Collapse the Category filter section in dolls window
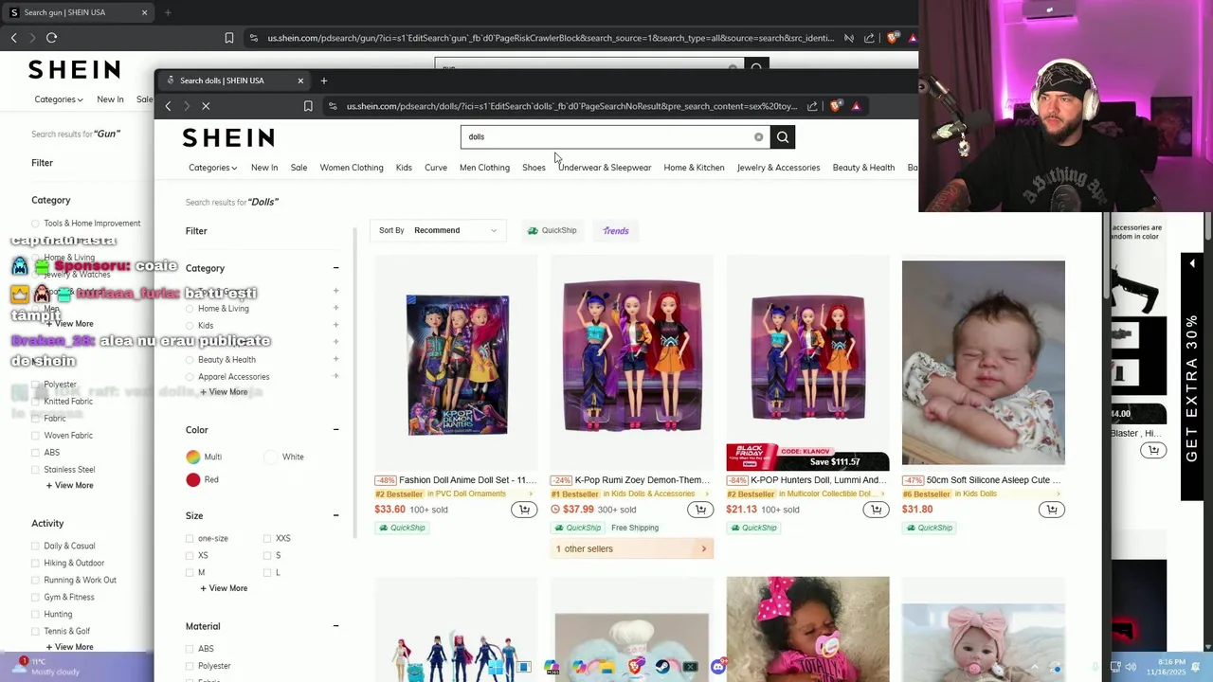Image resolution: width=1213 pixels, height=682 pixels. click(335, 268)
